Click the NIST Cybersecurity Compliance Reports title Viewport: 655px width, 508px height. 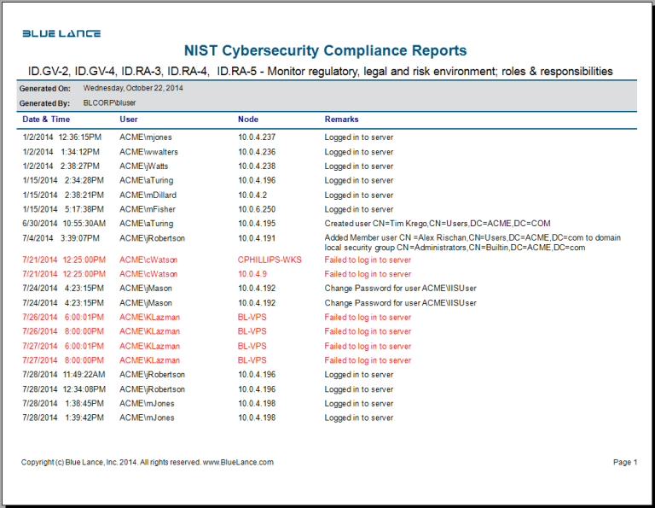[x=325, y=51]
